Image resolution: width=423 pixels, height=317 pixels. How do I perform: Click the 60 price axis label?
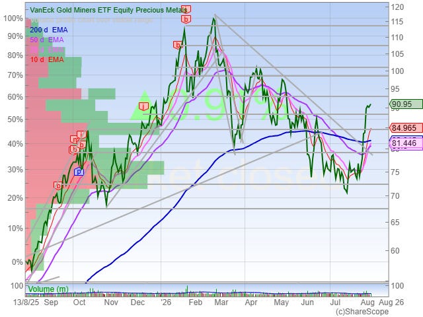click(x=395, y=251)
